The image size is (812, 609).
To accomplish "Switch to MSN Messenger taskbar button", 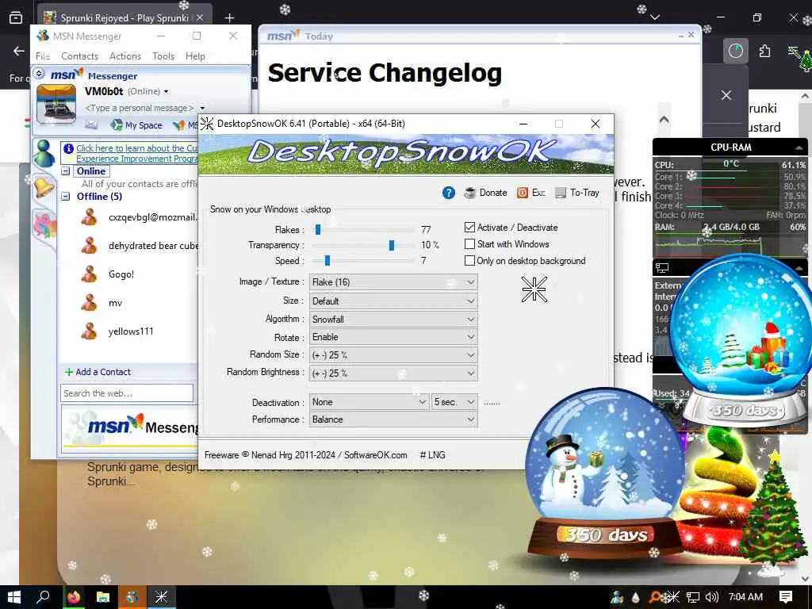I will [132, 597].
